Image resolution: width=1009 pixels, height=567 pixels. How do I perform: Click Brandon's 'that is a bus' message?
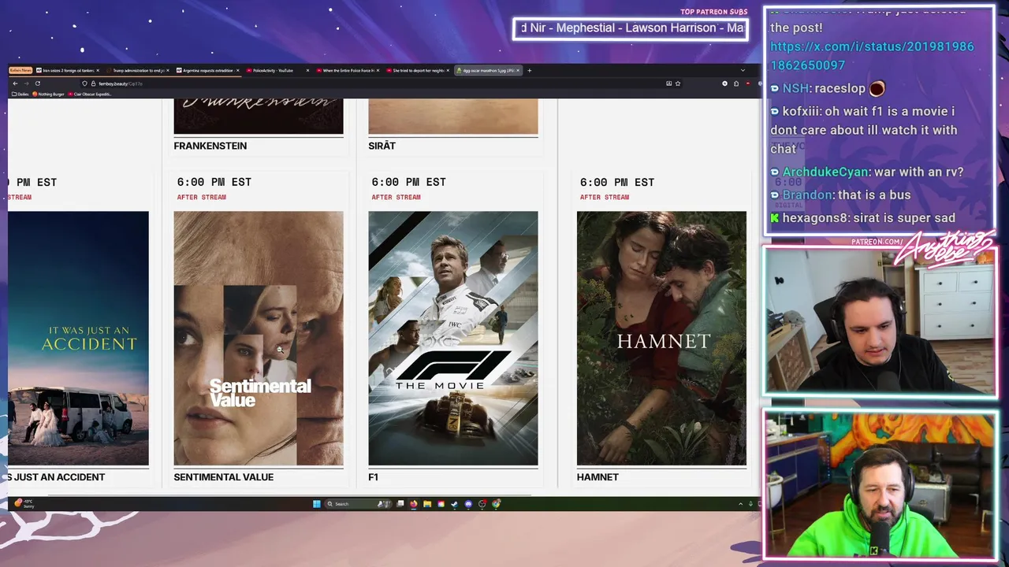(840, 195)
